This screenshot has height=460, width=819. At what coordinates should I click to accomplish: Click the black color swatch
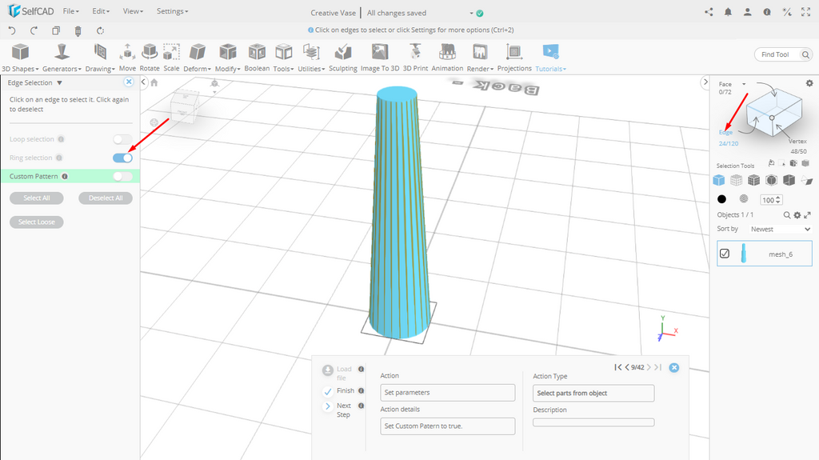point(721,199)
